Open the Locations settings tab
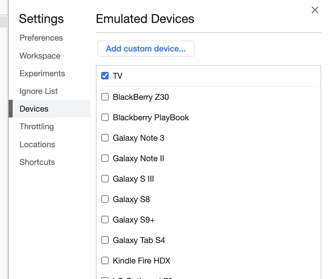328x279 pixels. pyautogui.click(x=37, y=144)
